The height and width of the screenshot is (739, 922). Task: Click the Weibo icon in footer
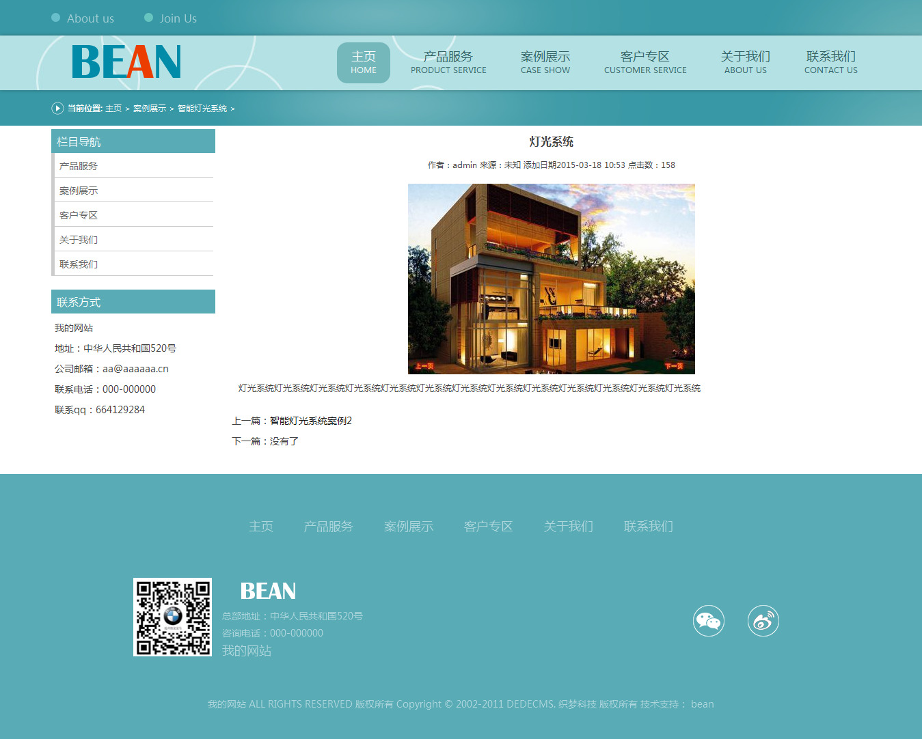click(763, 621)
